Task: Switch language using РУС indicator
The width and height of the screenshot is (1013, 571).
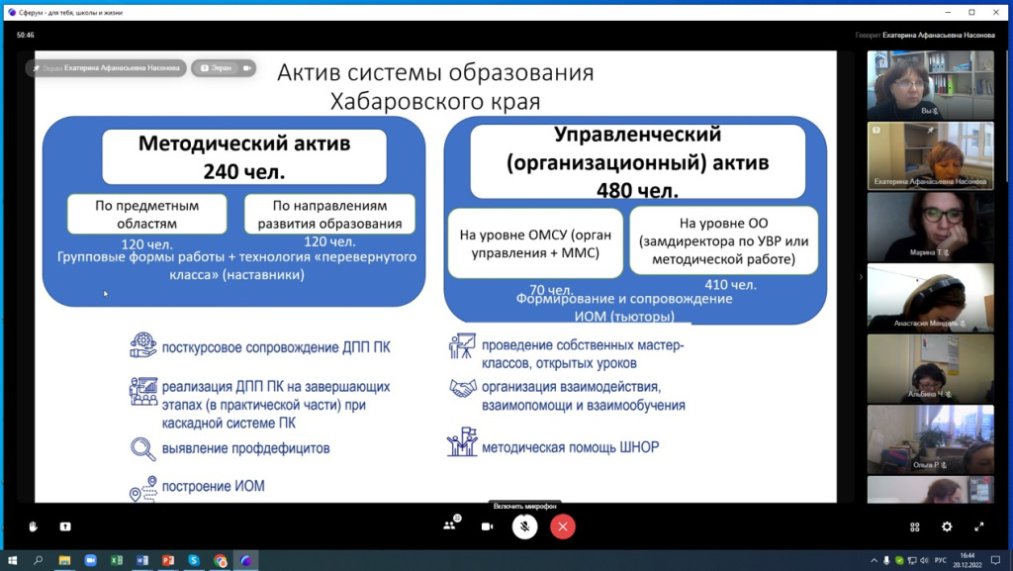Action: [940, 560]
